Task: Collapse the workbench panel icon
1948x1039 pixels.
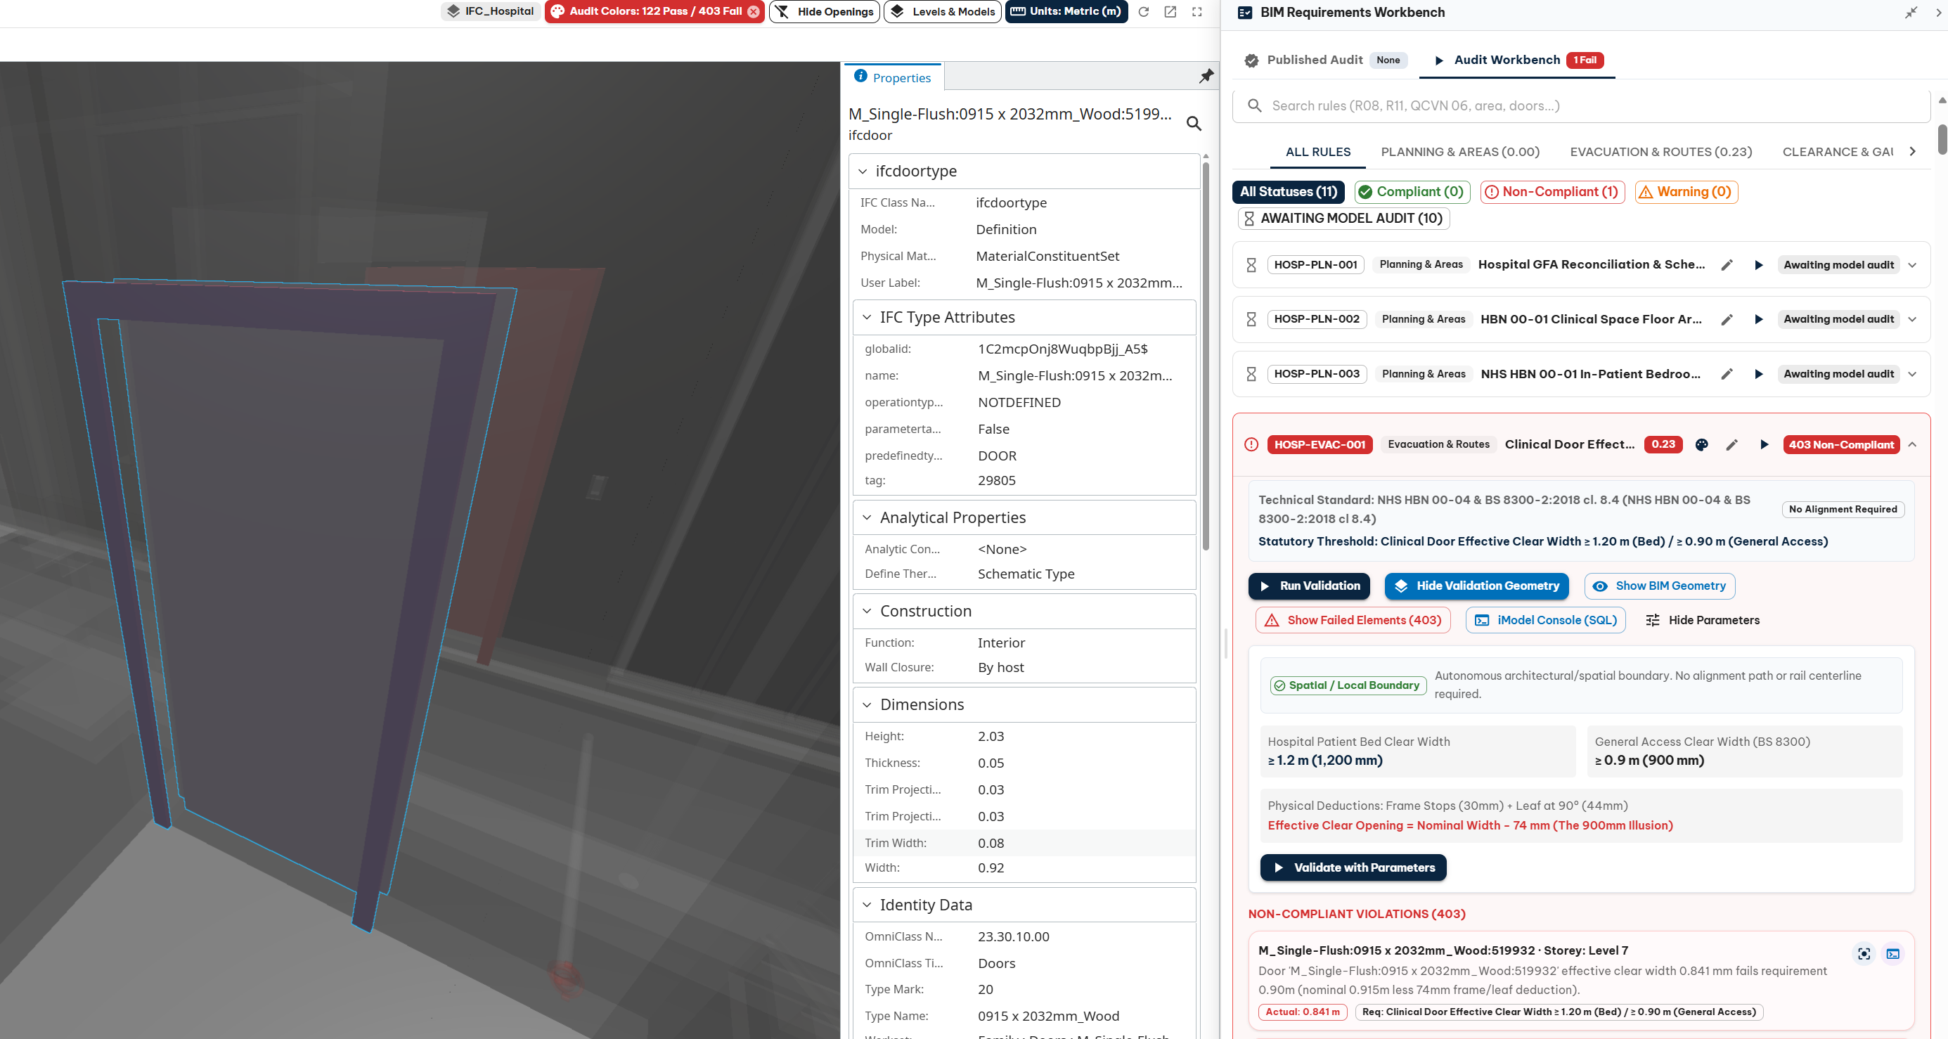Action: click(x=1911, y=12)
